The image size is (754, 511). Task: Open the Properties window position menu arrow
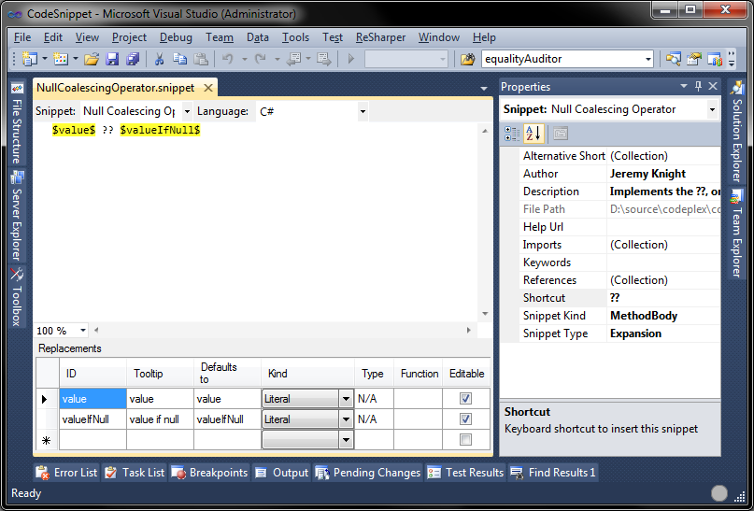tap(684, 86)
